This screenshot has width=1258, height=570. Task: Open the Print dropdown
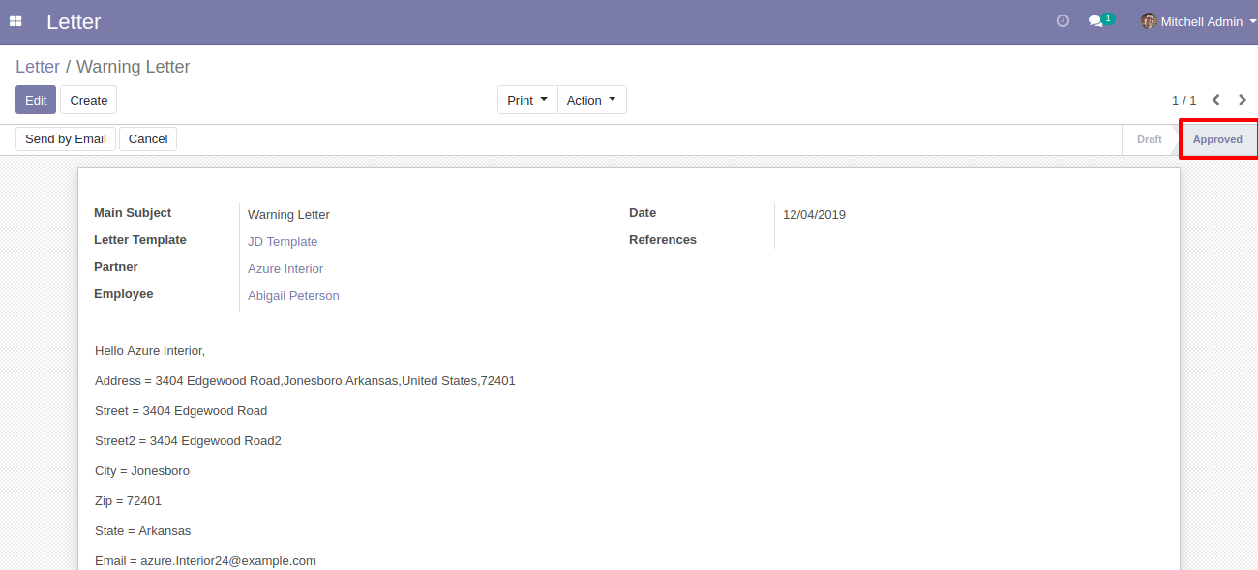pyautogui.click(x=527, y=100)
